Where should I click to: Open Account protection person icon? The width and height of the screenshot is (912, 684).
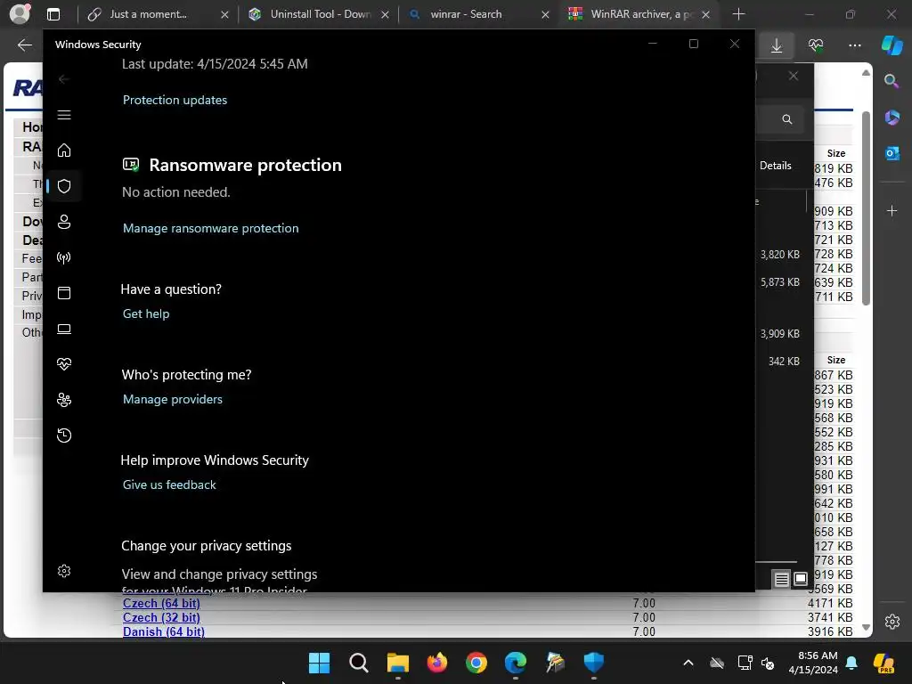(x=64, y=222)
